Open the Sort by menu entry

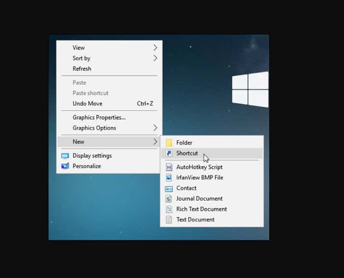[109, 58]
